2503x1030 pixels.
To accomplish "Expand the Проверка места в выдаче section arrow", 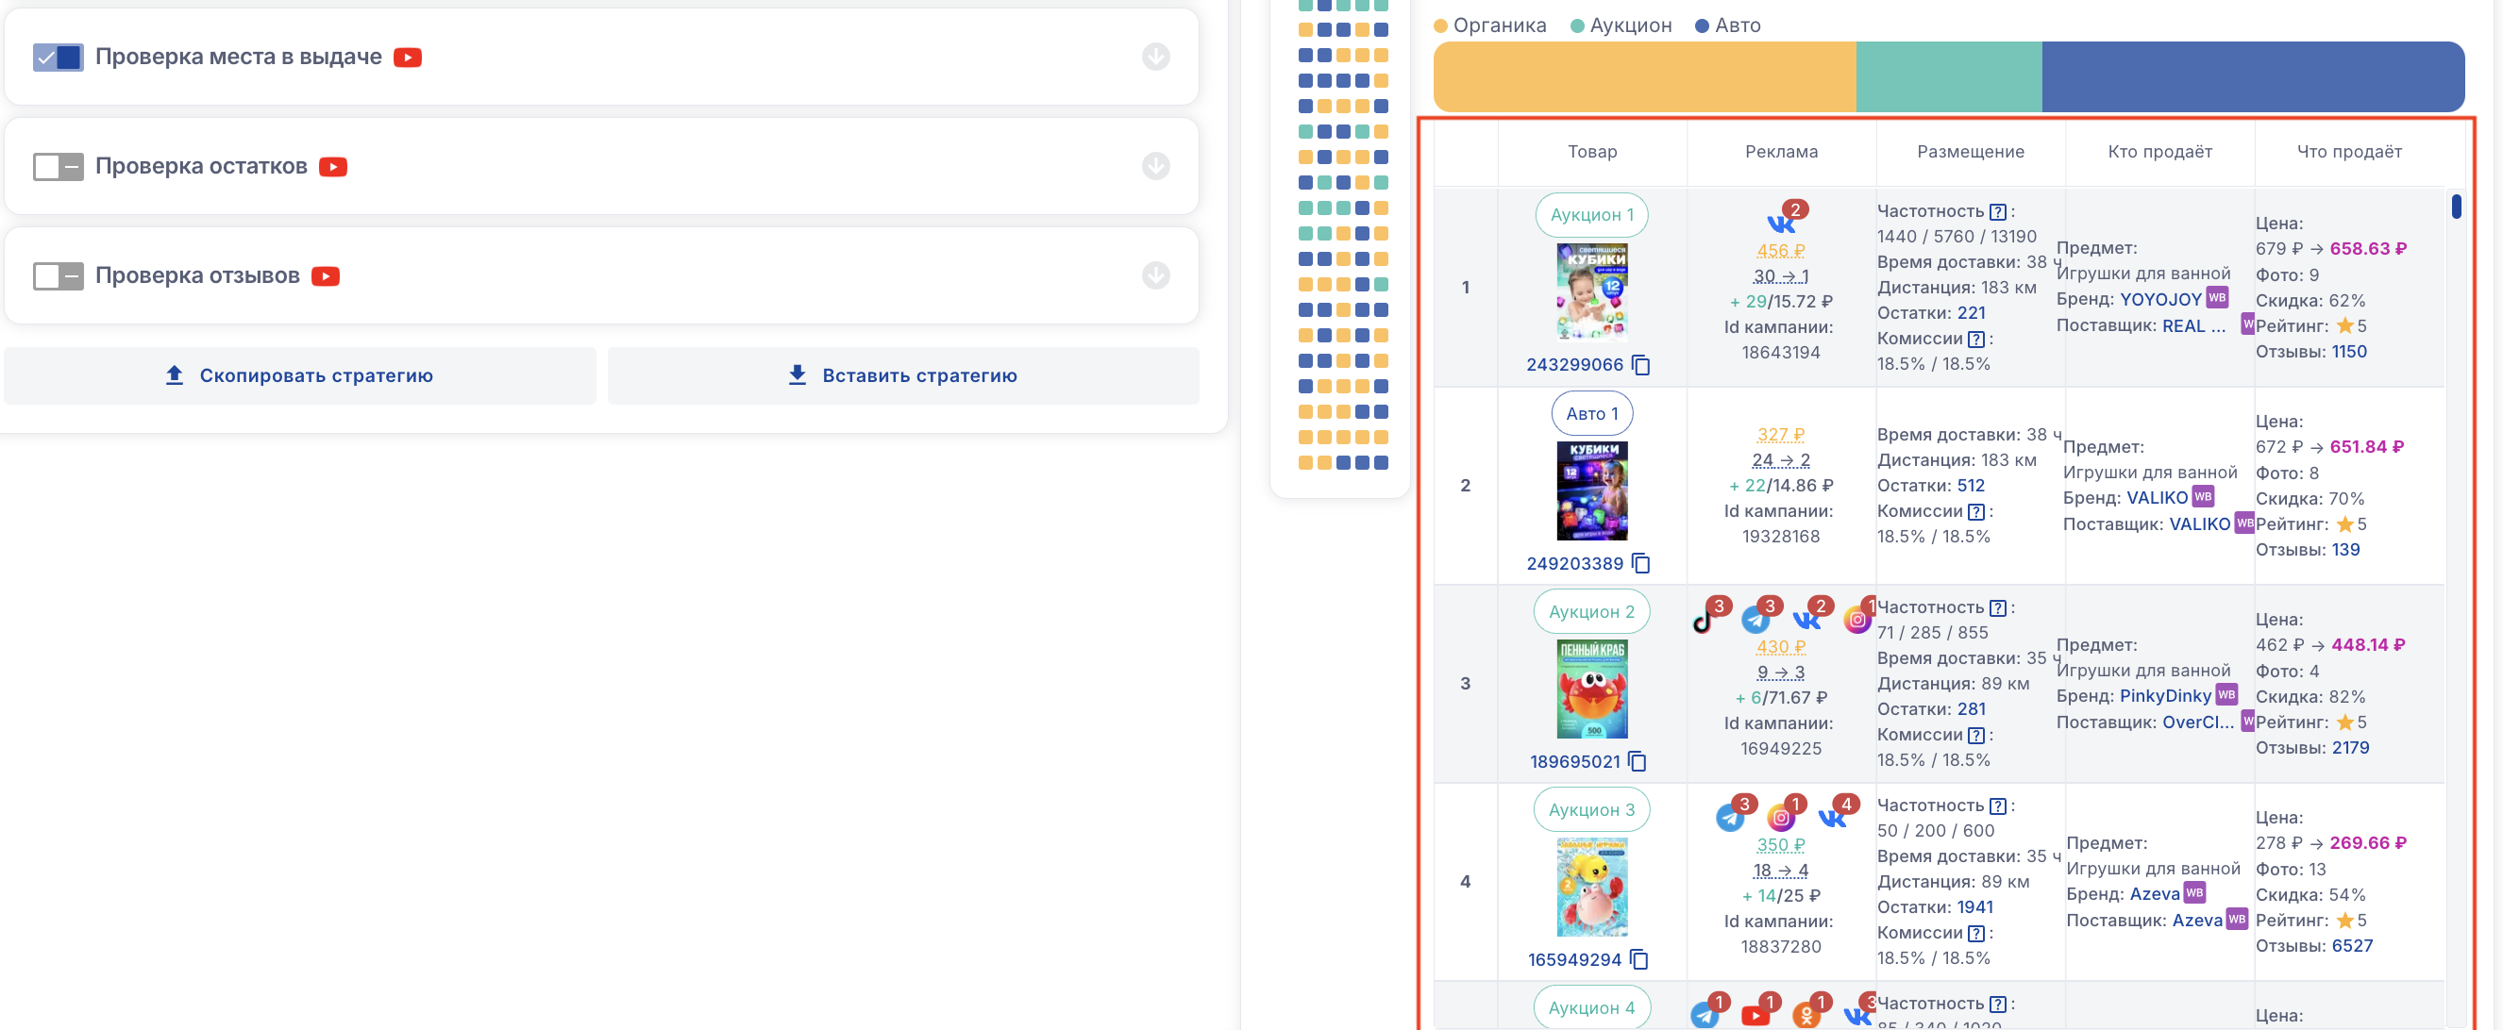I will coord(1155,58).
